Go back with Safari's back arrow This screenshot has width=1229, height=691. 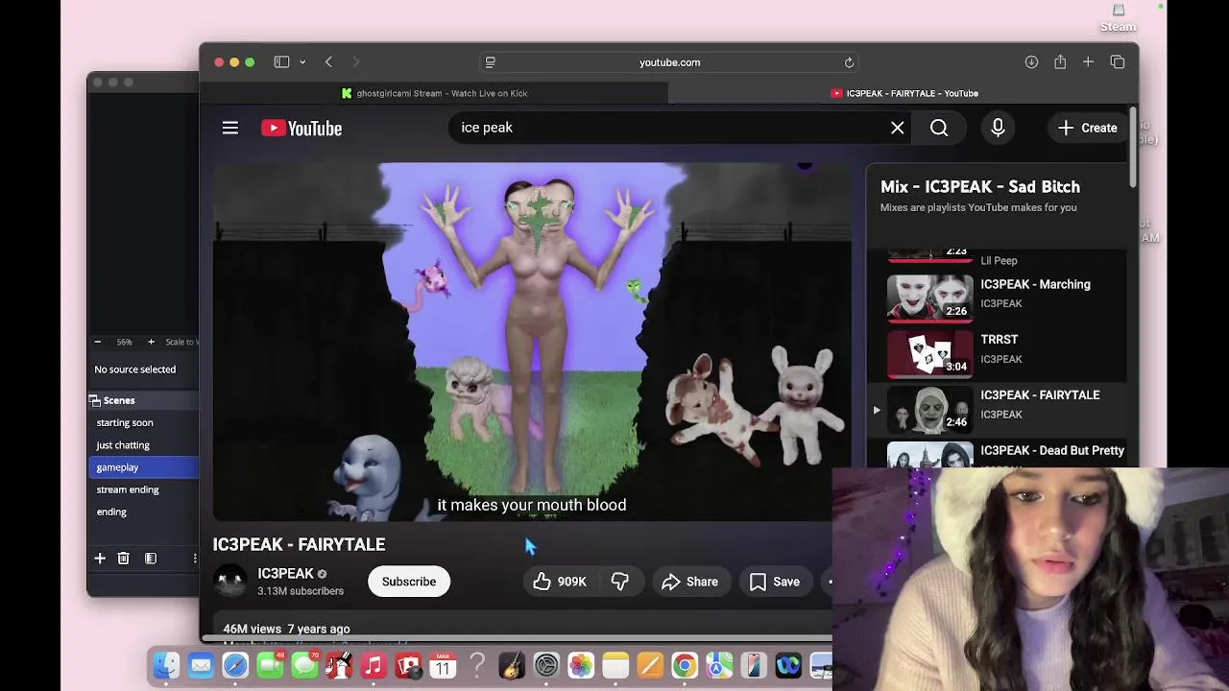328,62
